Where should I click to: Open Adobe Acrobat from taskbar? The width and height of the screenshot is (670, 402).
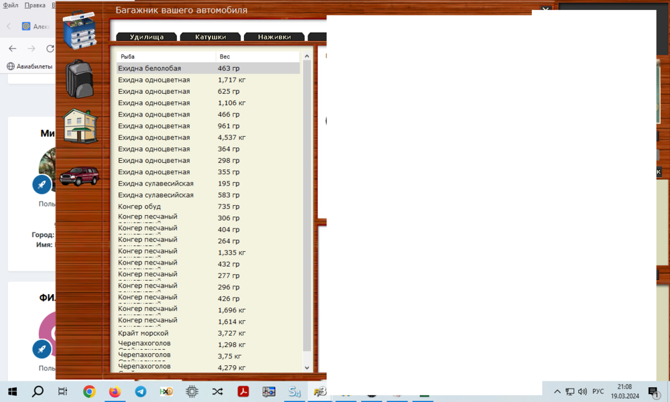point(243,391)
